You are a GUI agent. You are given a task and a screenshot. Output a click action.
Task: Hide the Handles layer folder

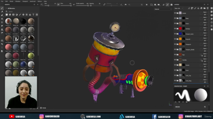pyautogui.click(x=175, y=60)
